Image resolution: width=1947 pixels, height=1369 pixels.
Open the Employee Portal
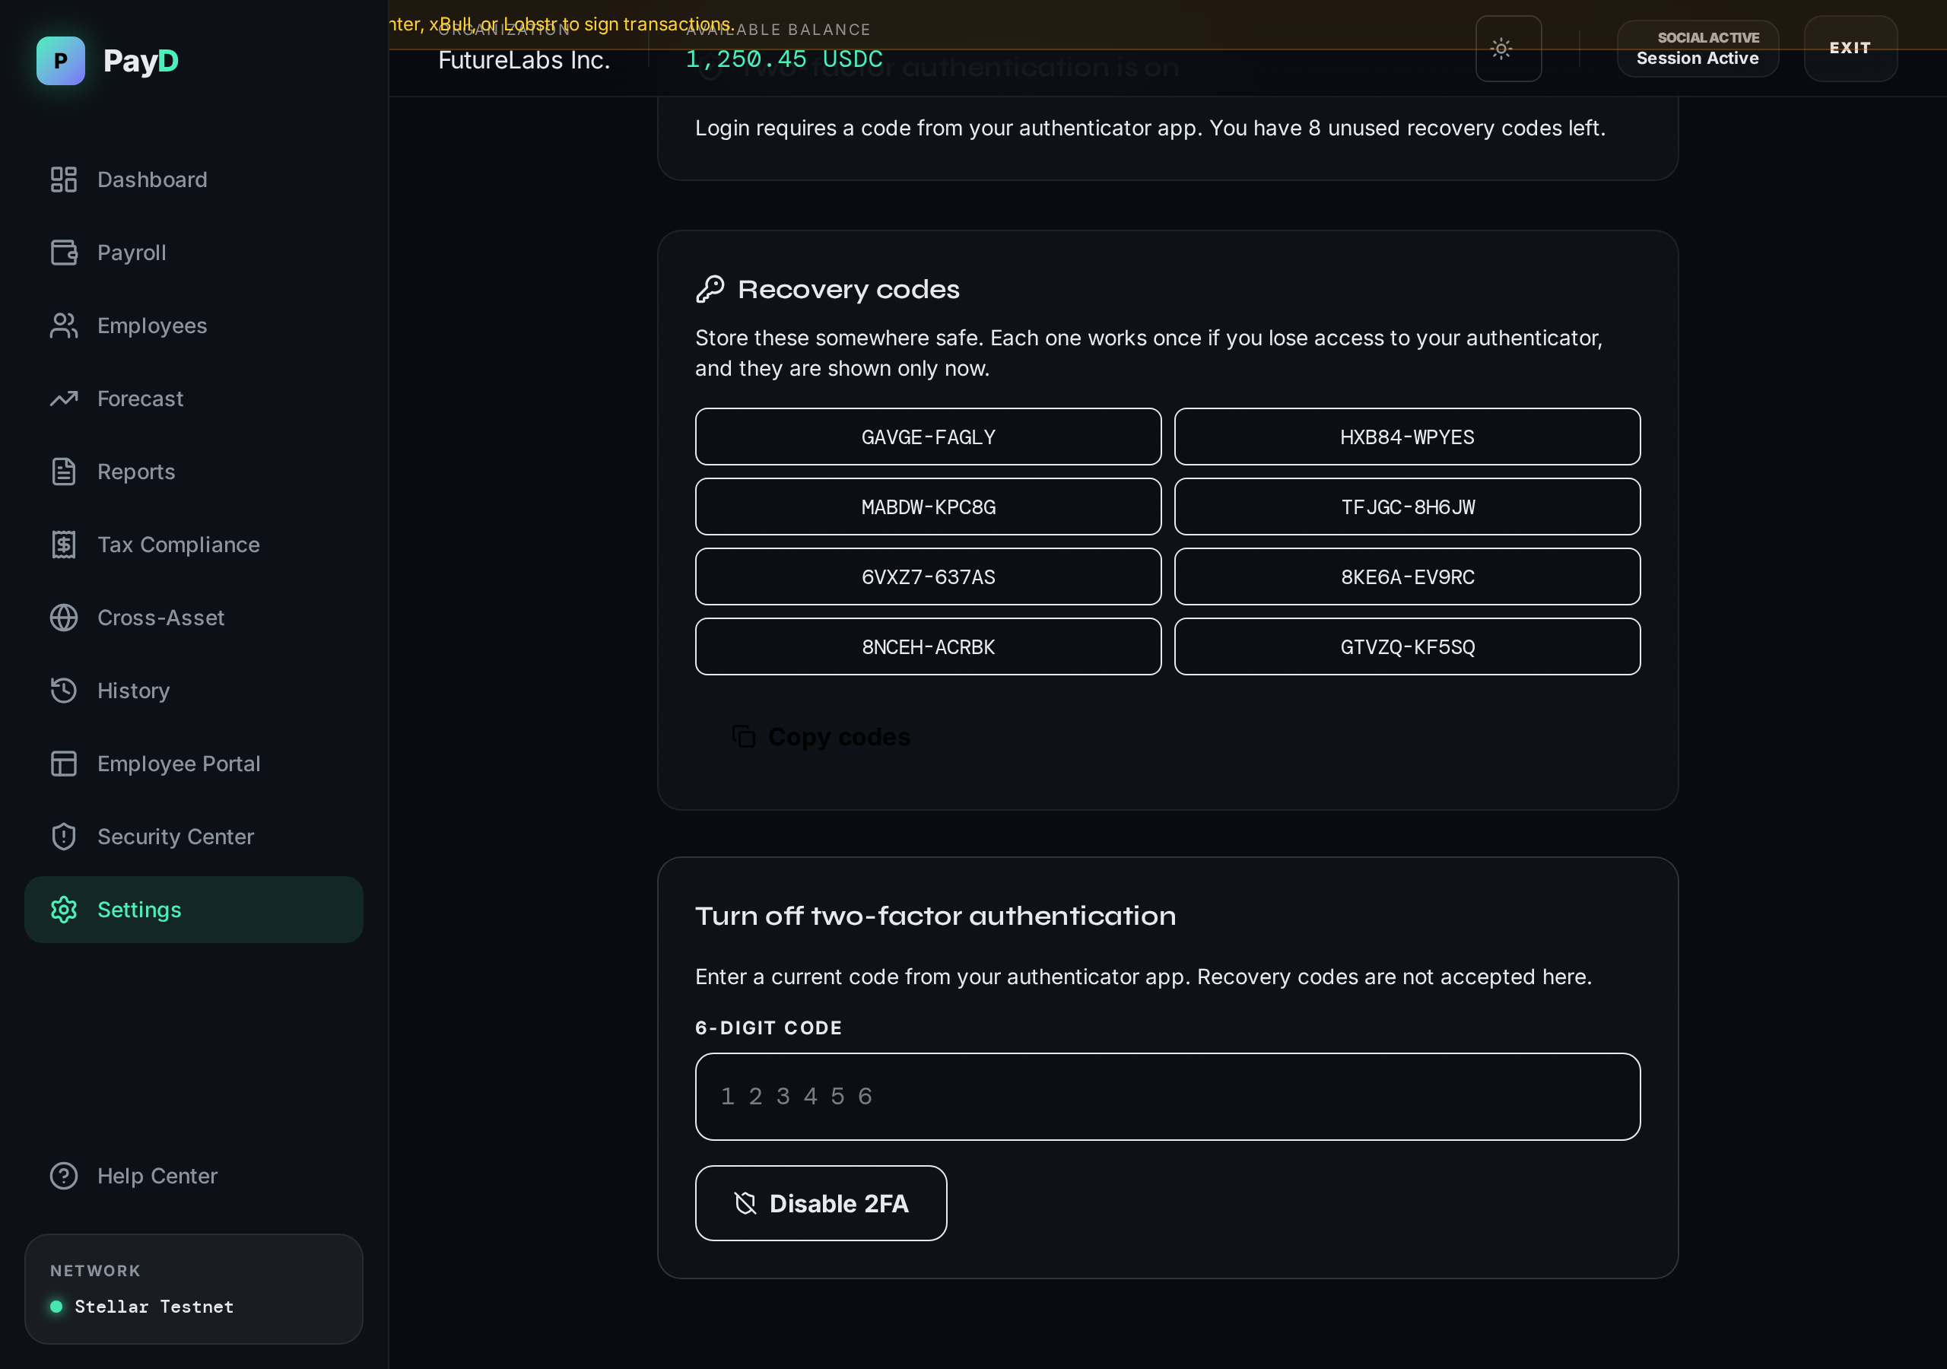point(193,763)
